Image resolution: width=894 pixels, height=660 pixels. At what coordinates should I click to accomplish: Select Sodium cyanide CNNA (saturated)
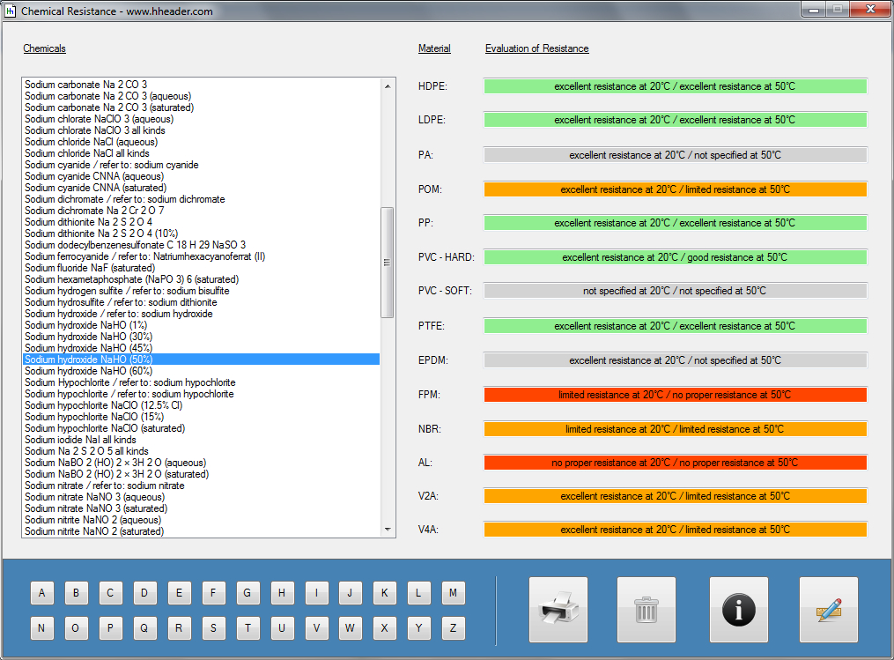click(x=202, y=188)
